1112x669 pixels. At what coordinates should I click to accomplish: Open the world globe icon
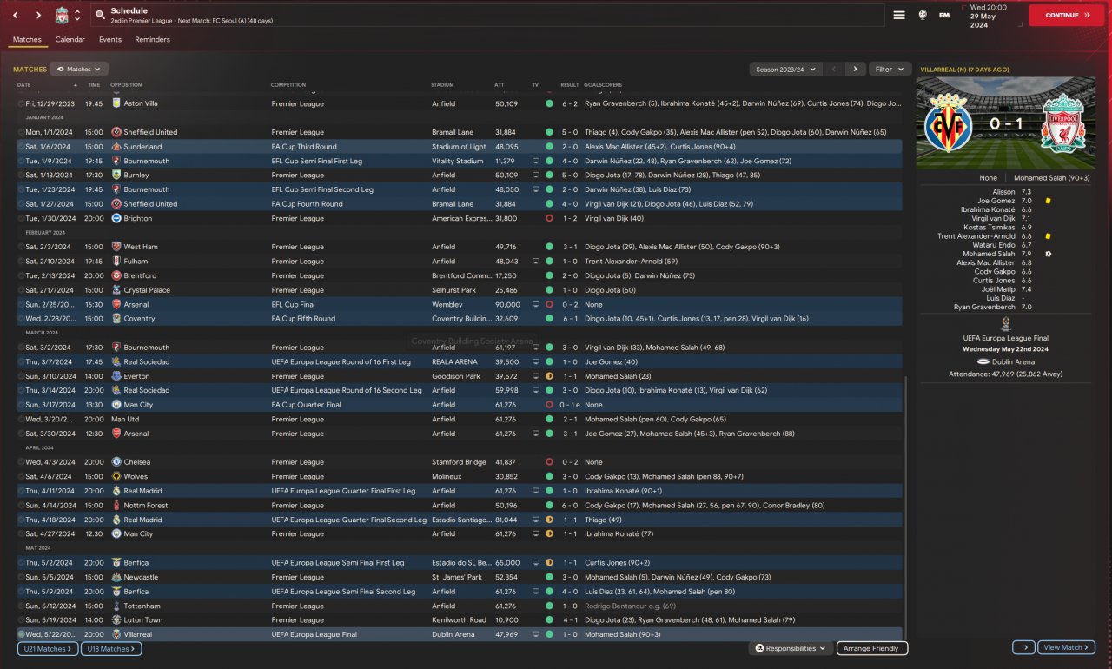pos(923,15)
